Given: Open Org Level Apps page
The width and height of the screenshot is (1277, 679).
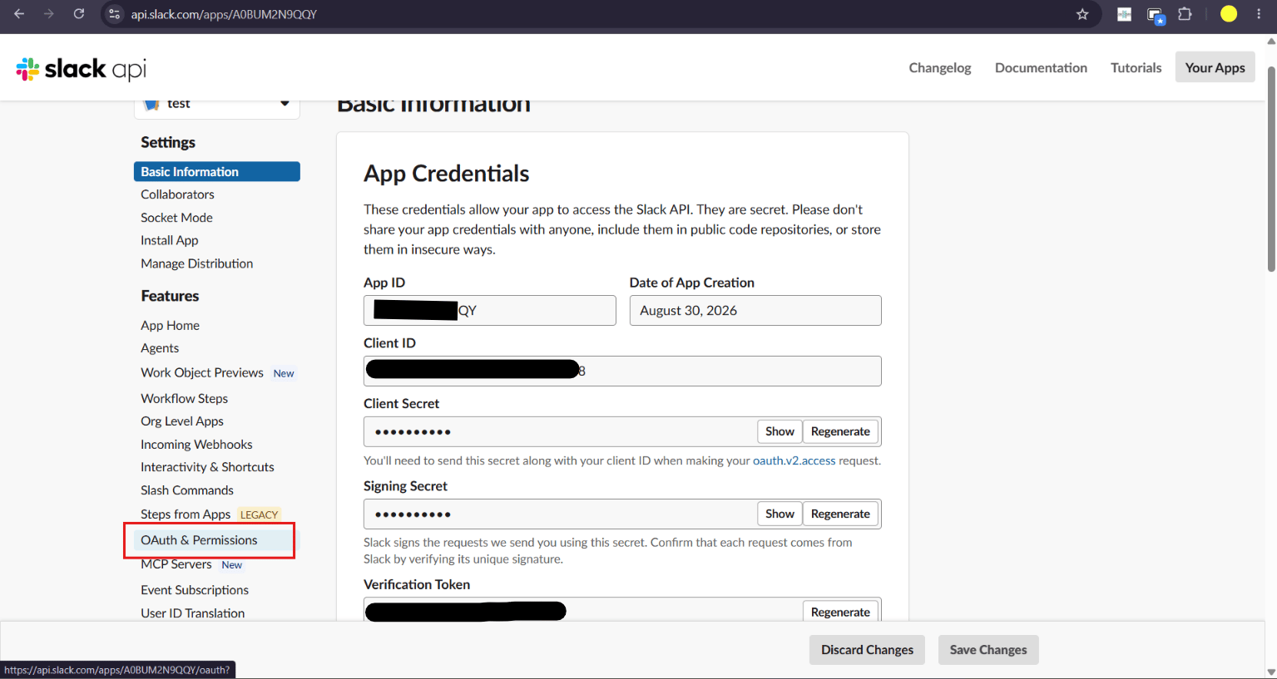Looking at the screenshot, I should coord(182,421).
